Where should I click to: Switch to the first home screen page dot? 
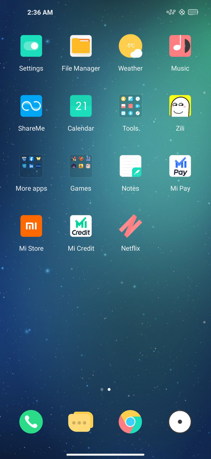tap(102, 389)
